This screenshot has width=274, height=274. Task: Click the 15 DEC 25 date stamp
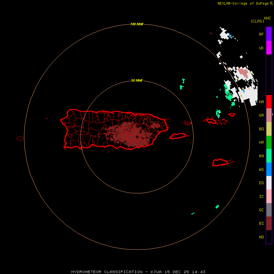click(x=177, y=272)
